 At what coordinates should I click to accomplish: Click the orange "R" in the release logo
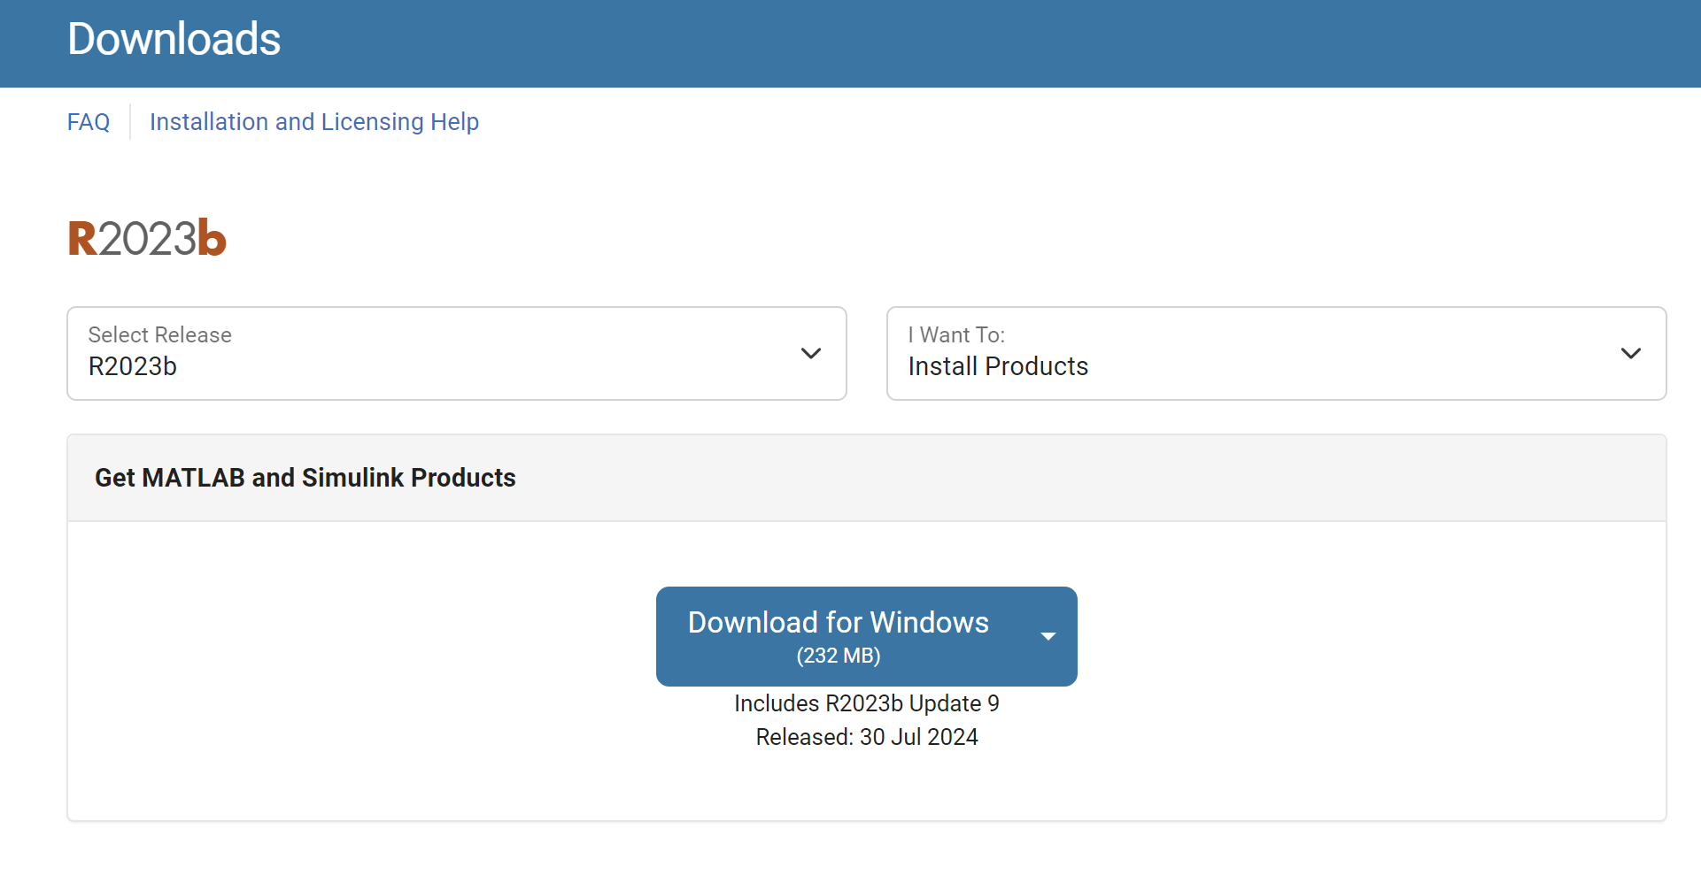pos(82,239)
